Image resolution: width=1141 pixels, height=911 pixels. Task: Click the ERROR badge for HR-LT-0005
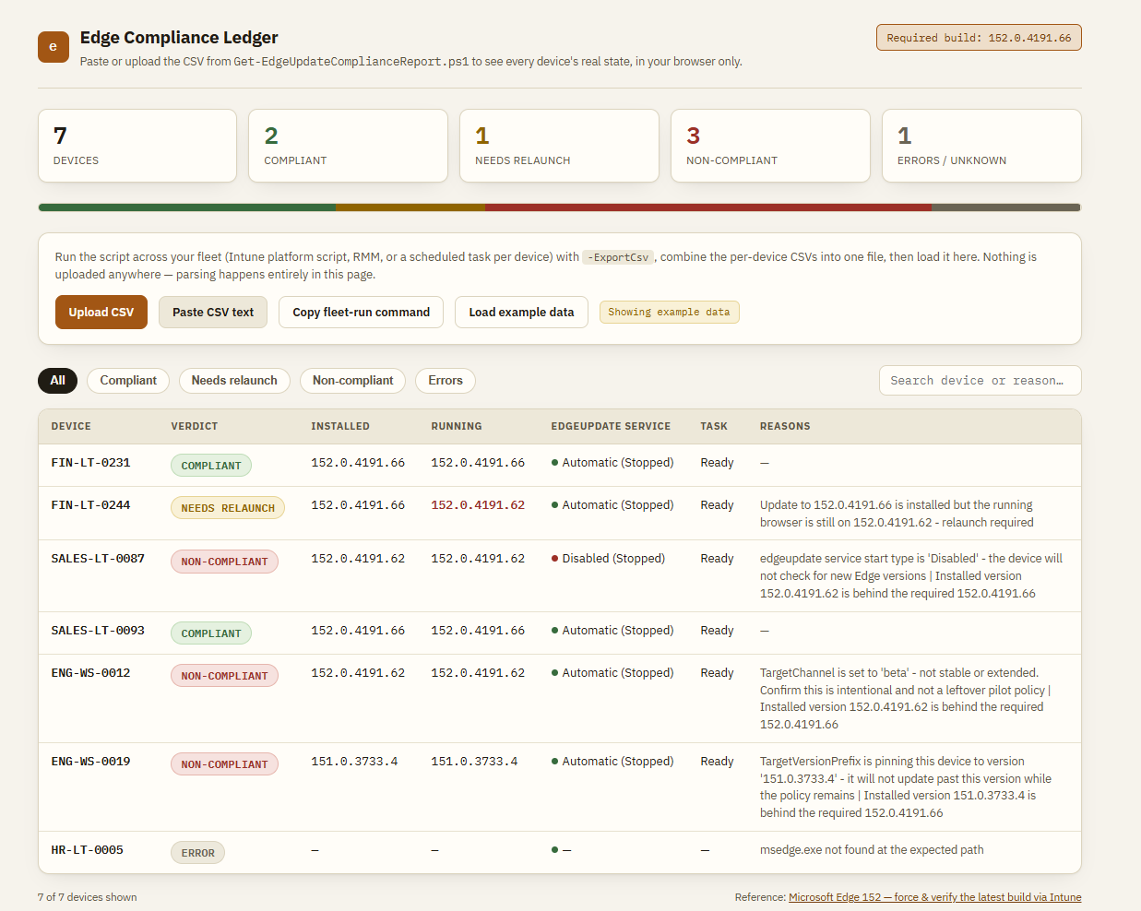[197, 853]
